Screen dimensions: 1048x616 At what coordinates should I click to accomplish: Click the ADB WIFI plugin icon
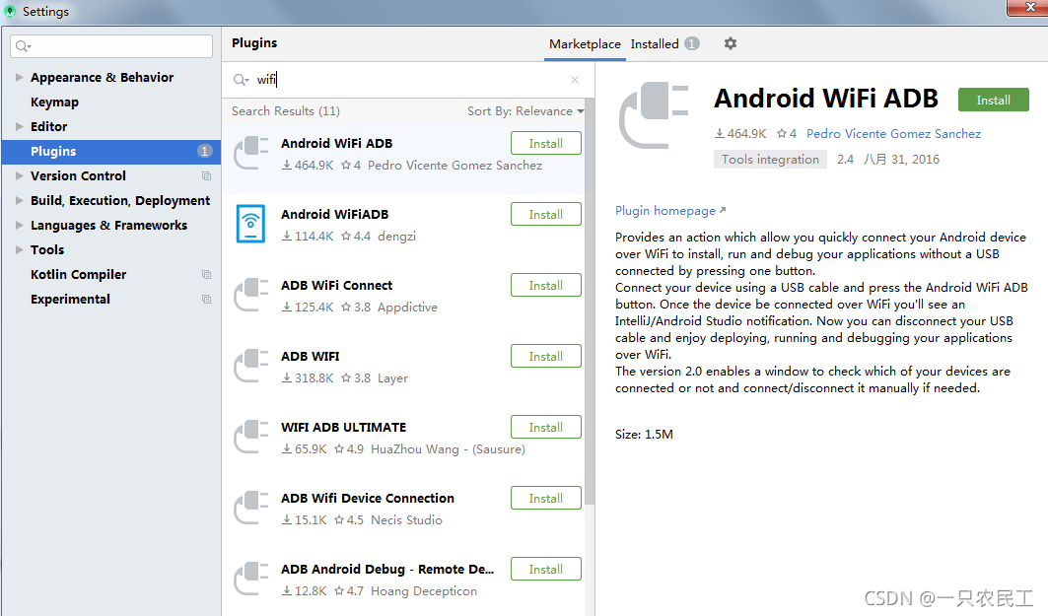[x=251, y=366]
